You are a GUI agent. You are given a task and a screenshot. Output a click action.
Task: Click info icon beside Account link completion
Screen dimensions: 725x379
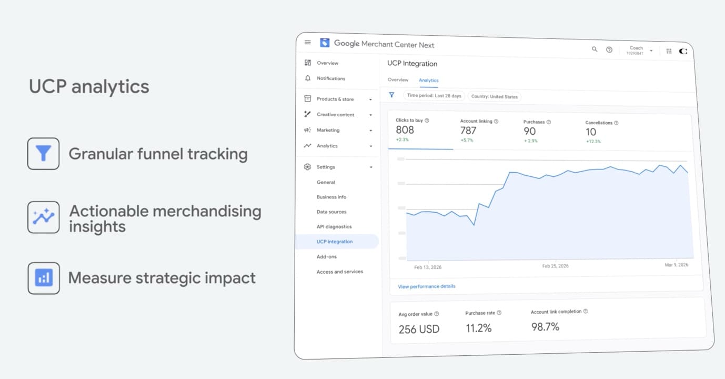pyautogui.click(x=586, y=311)
